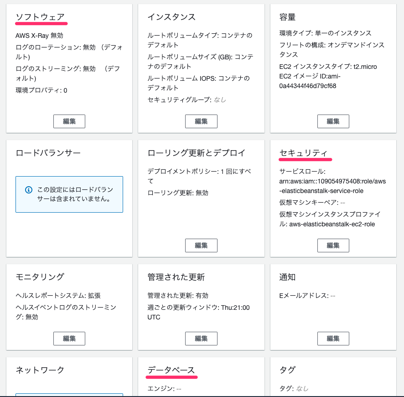Select the ソフトウェア card heading
The image size is (404, 397).
(x=41, y=15)
